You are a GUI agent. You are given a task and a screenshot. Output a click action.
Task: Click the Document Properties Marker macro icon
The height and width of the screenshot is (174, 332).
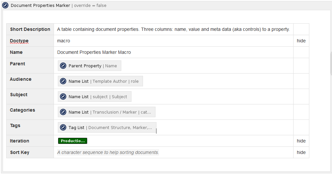tap(5, 5)
